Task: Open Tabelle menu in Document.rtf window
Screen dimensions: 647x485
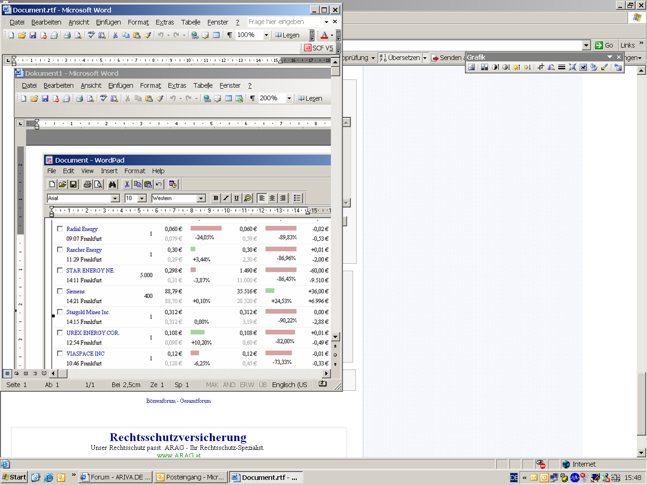Action: coord(190,22)
